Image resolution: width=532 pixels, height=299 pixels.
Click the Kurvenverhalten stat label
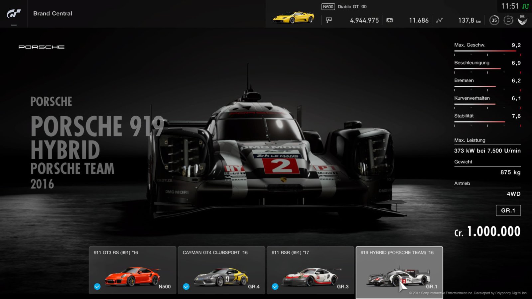point(472,98)
